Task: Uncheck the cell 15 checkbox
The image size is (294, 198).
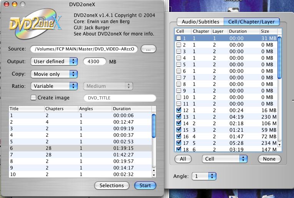Action: [x=179, y=129]
